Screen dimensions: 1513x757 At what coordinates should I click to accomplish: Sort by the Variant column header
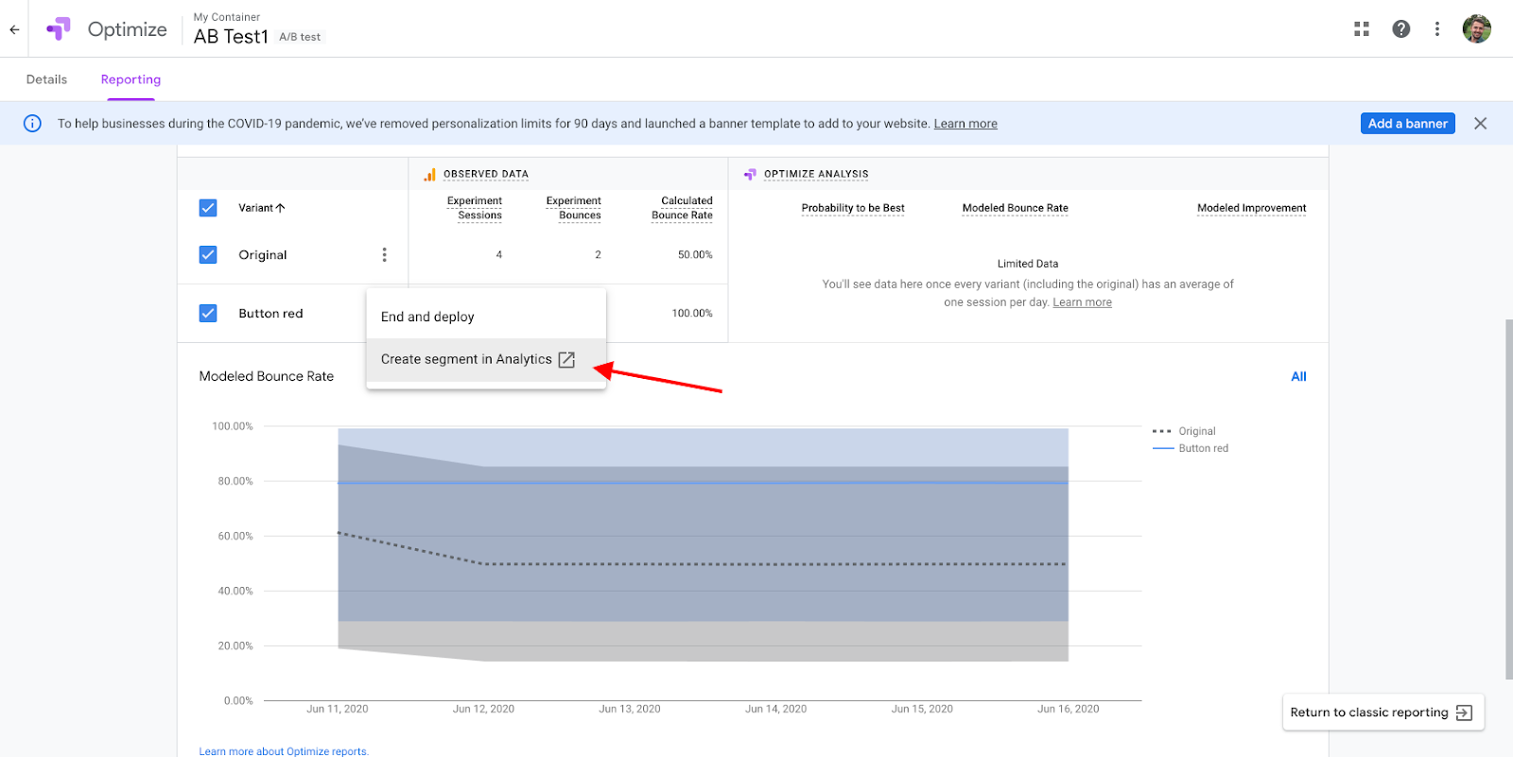pyautogui.click(x=261, y=208)
